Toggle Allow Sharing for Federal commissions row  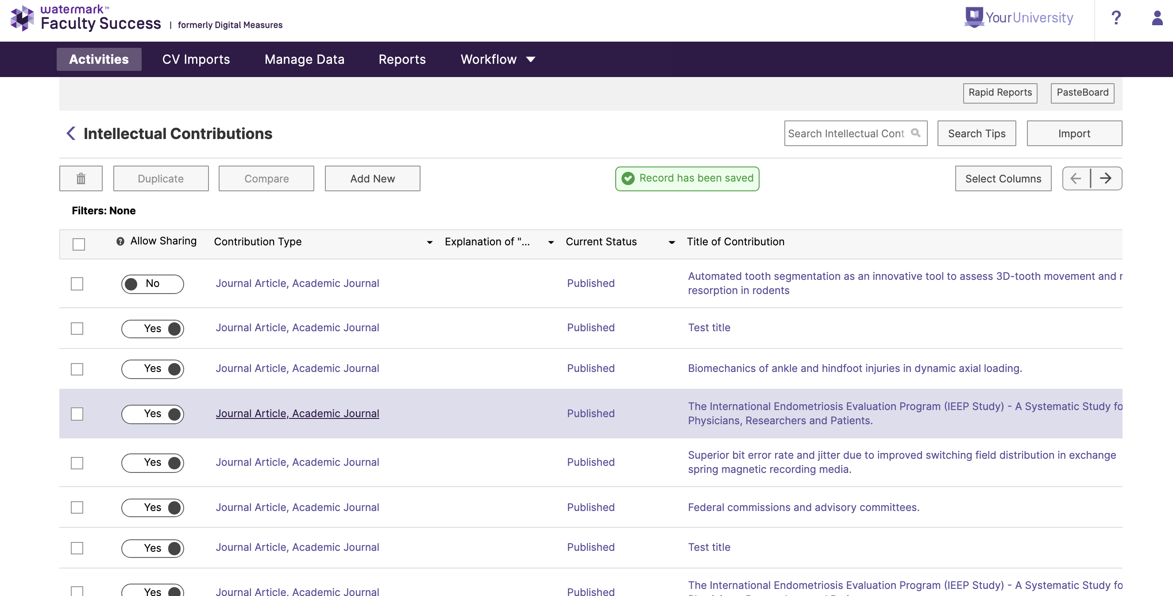point(153,507)
